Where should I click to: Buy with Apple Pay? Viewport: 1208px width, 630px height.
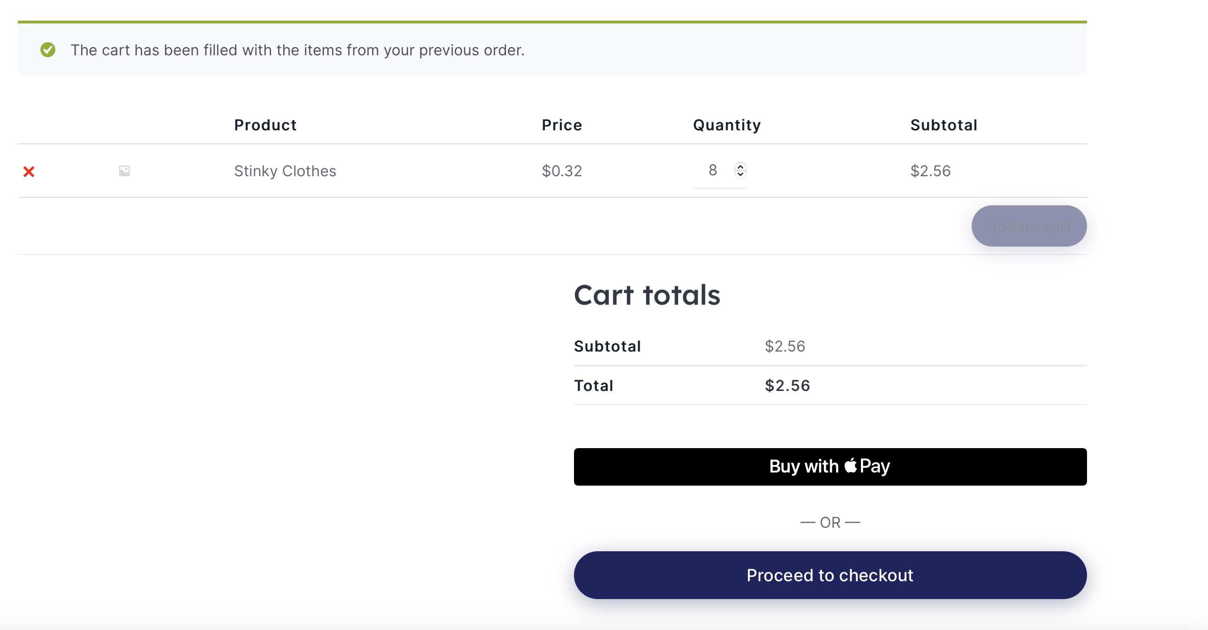click(830, 467)
